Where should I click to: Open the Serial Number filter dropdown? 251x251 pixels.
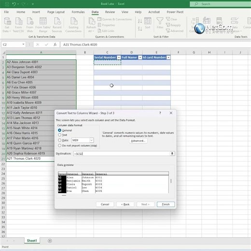pyautogui.click(x=119, y=57)
